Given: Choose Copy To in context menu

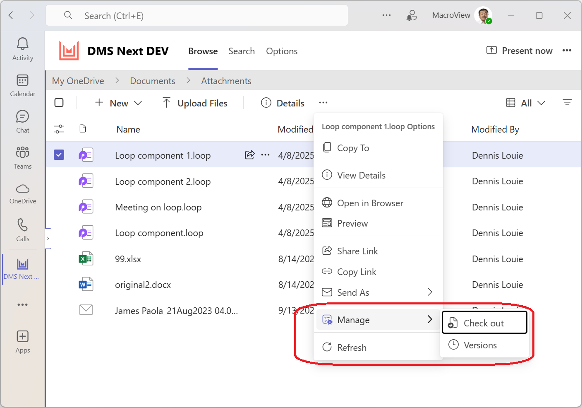Looking at the screenshot, I should (378, 148).
